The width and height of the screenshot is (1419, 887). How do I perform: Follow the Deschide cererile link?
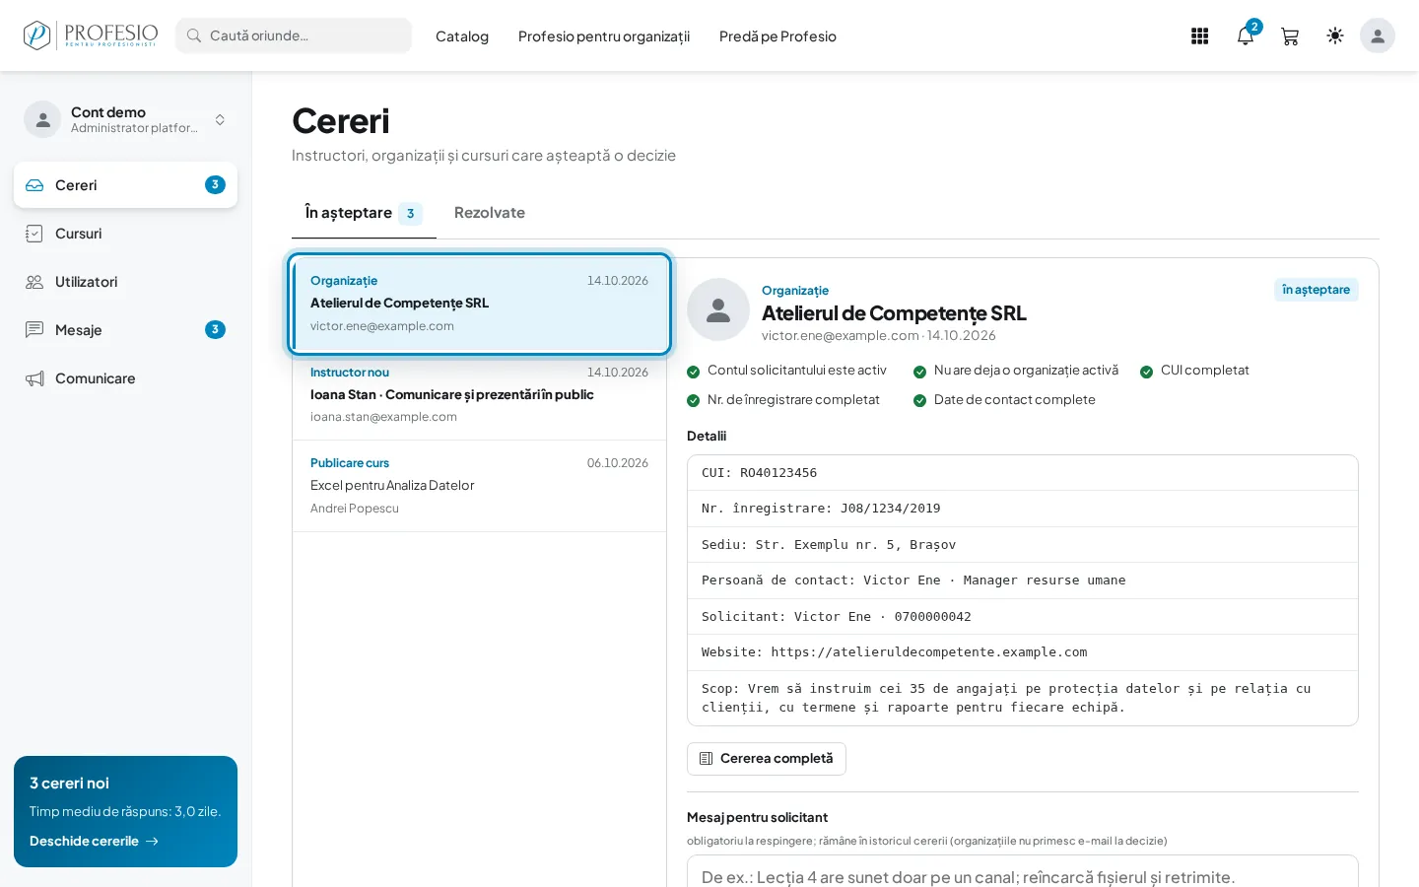[94, 842]
